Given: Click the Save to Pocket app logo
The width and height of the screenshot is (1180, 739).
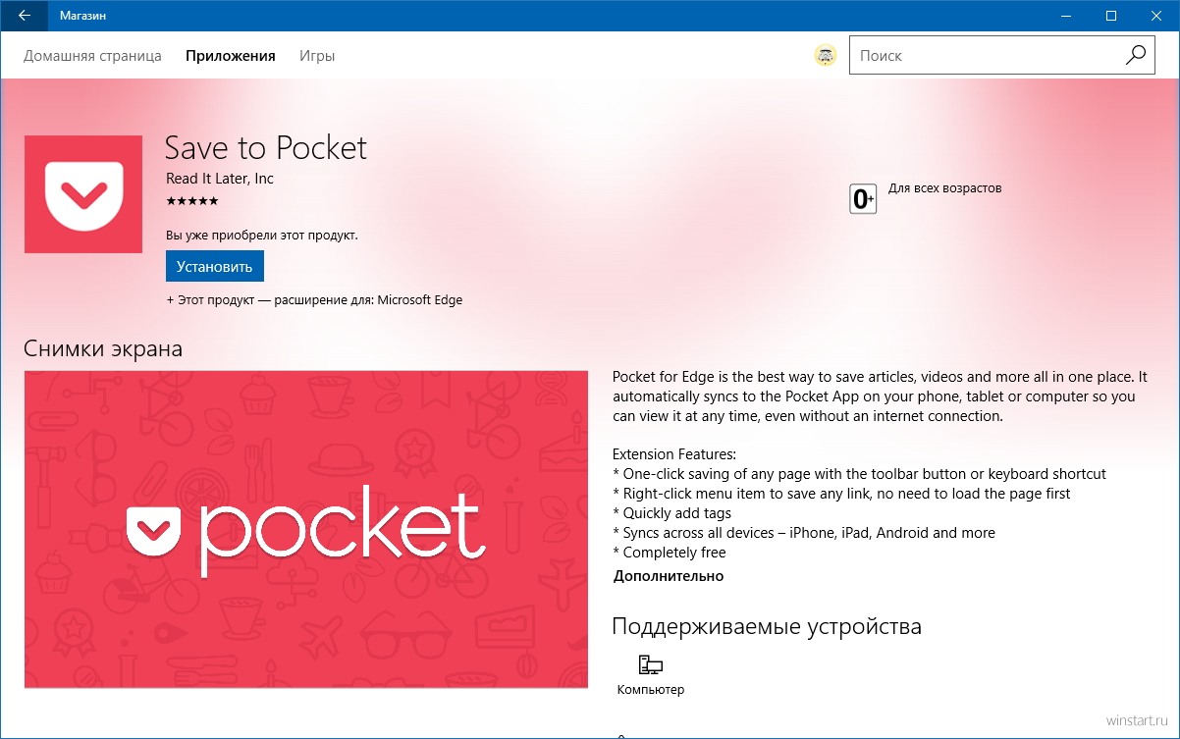Looking at the screenshot, I should click(83, 194).
